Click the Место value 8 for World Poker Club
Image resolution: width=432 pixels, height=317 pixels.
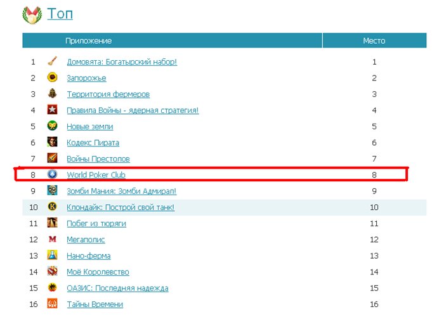374,175
